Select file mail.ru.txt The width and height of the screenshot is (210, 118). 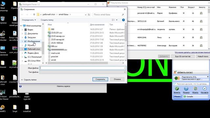pyautogui.click(x=55, y=53)
